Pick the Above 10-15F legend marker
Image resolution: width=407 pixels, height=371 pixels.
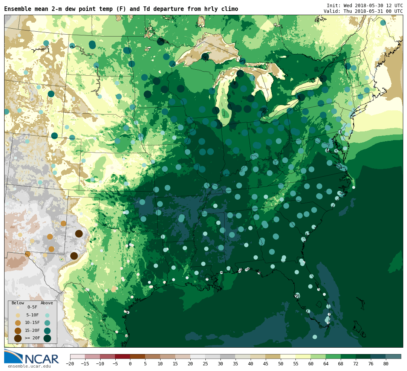47,323
